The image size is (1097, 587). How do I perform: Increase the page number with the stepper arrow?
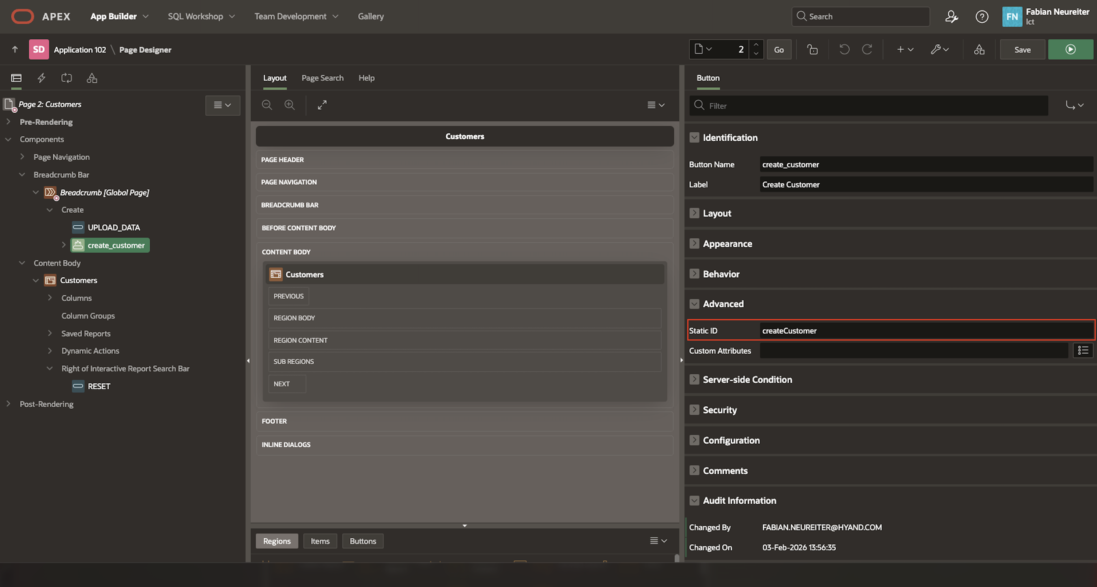756,45
